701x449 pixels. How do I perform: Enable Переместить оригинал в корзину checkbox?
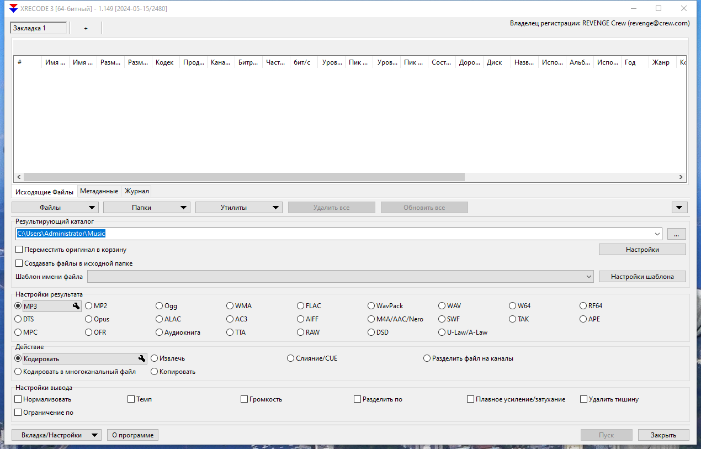[x=19, y=250]
